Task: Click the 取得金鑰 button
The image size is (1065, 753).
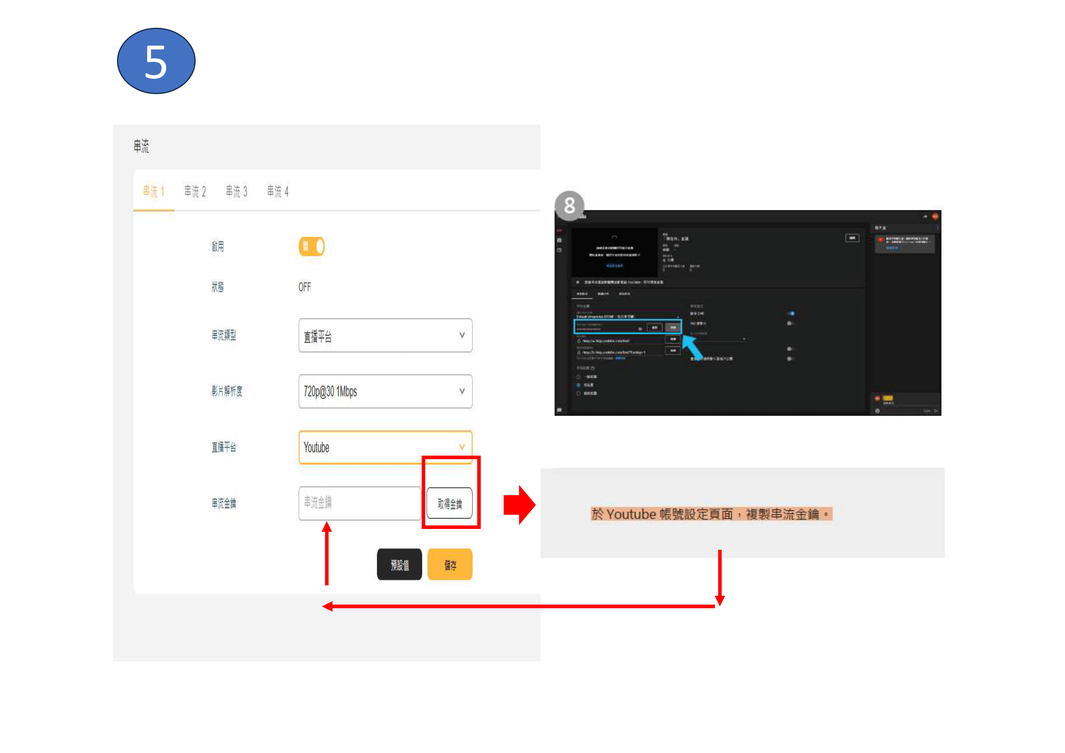Action: tap(449, 504)
